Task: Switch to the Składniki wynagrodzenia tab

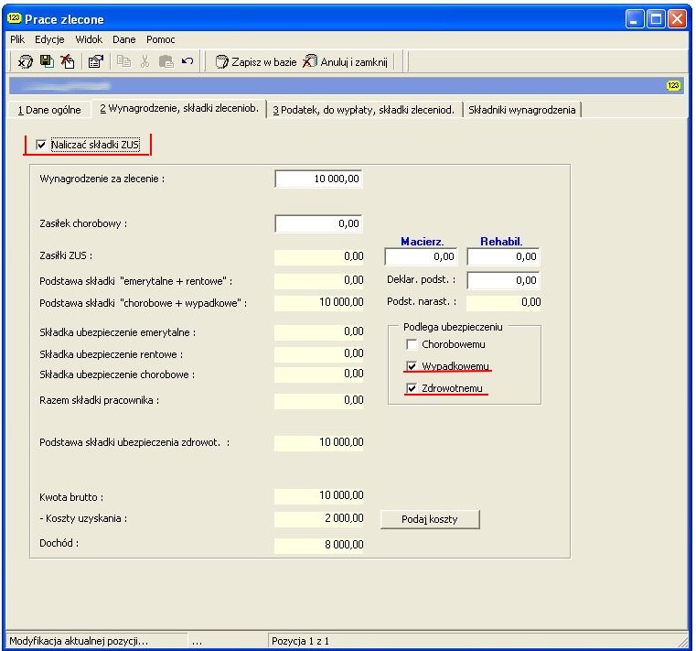Action: tap(521, 110)
